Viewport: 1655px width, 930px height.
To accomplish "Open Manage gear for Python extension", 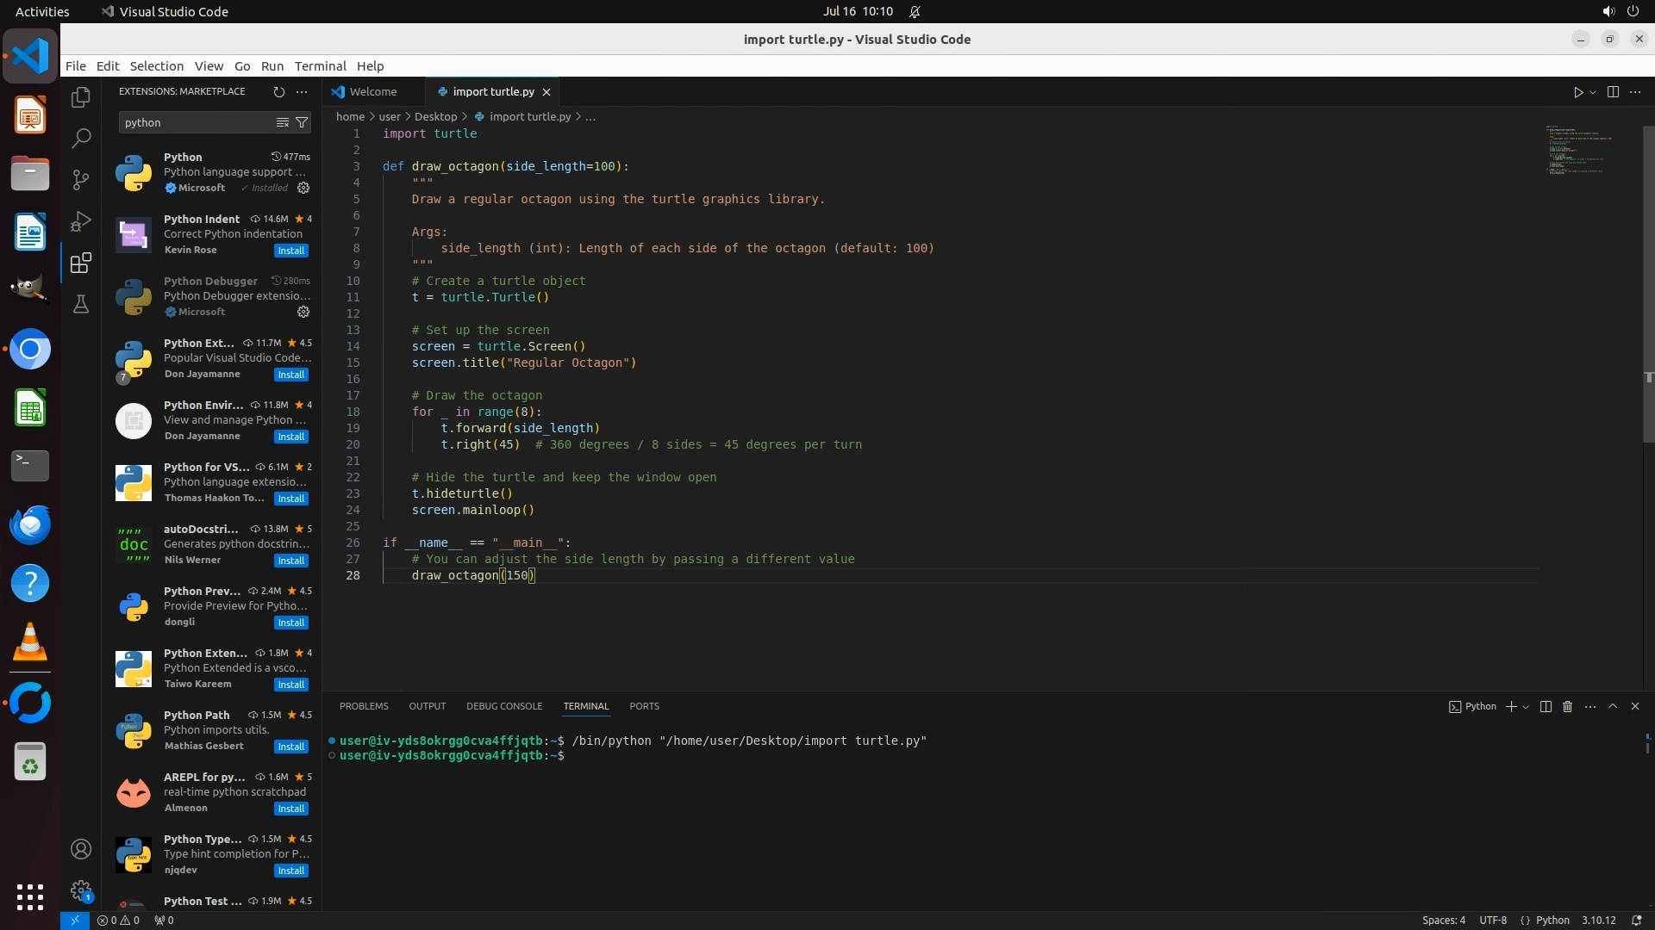I will [303, 188].
